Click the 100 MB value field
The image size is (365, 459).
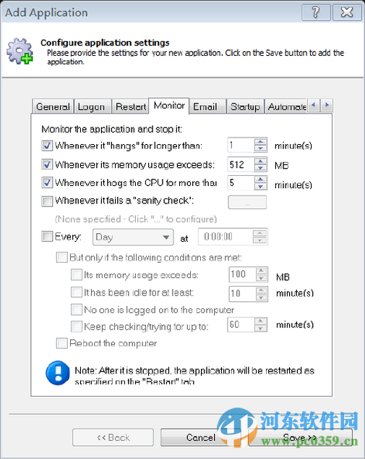[x=242, y=274]
